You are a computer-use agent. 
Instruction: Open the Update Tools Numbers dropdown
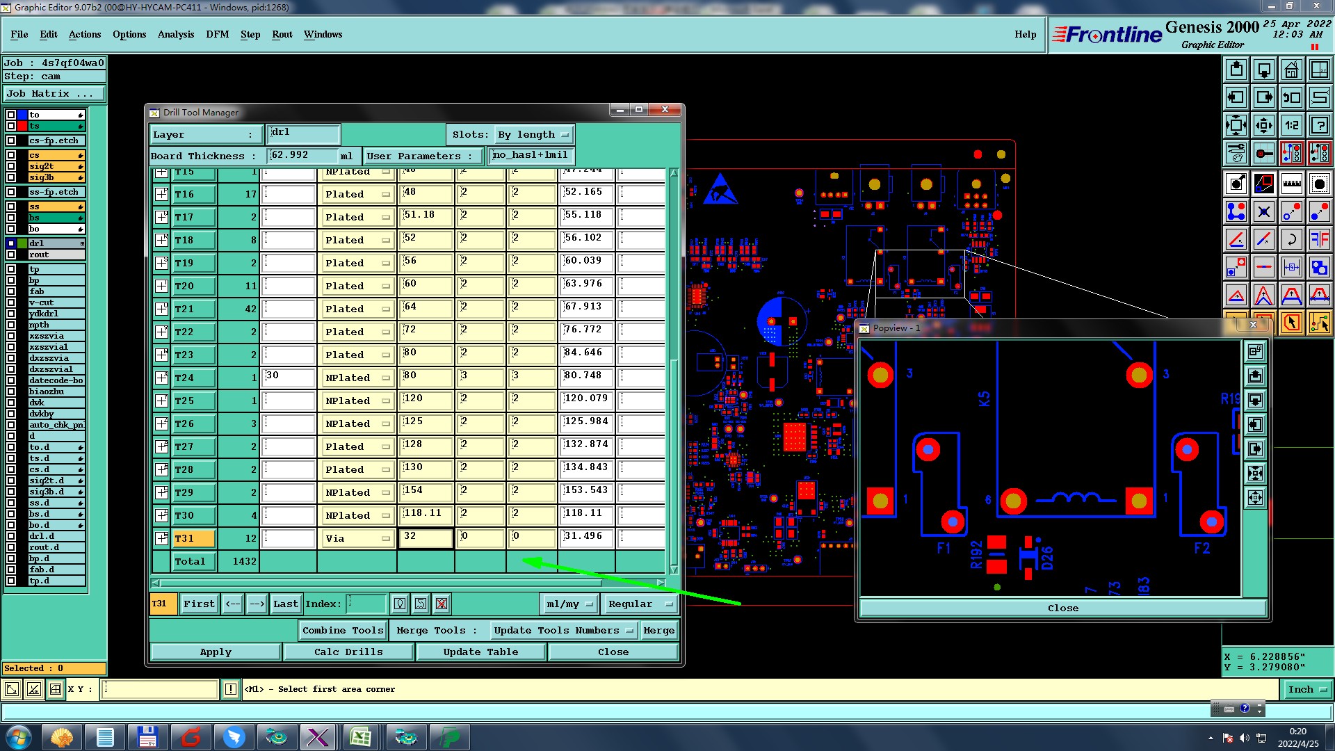tap(563, 630)
